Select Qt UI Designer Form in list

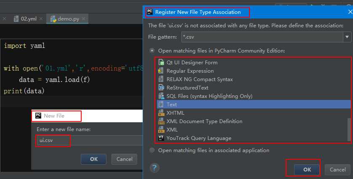pyautogui.click(x=254, y=62)
